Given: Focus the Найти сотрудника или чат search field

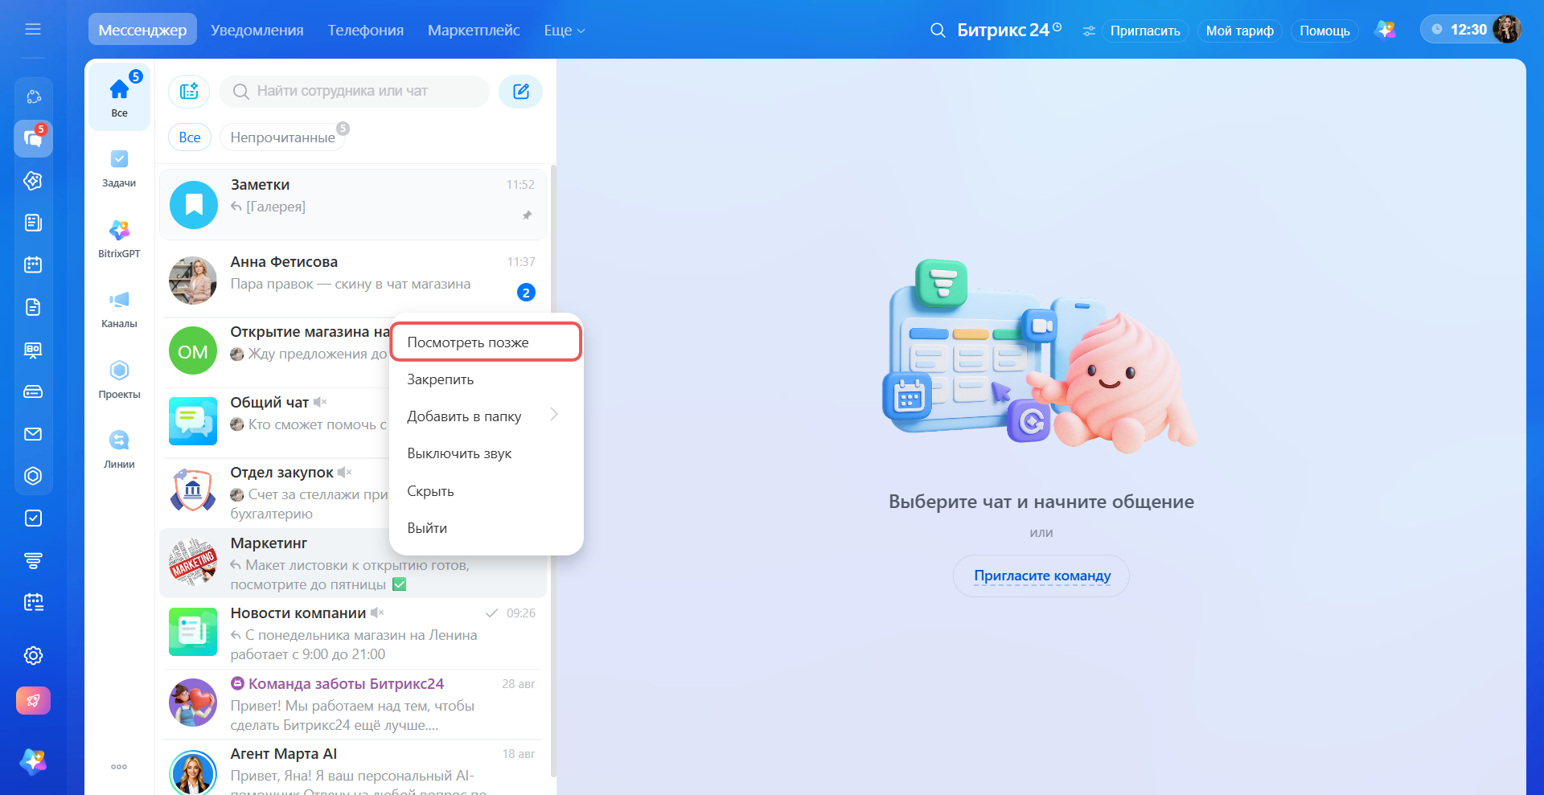Looking at the screenshot, I should (x=355, y=92).
